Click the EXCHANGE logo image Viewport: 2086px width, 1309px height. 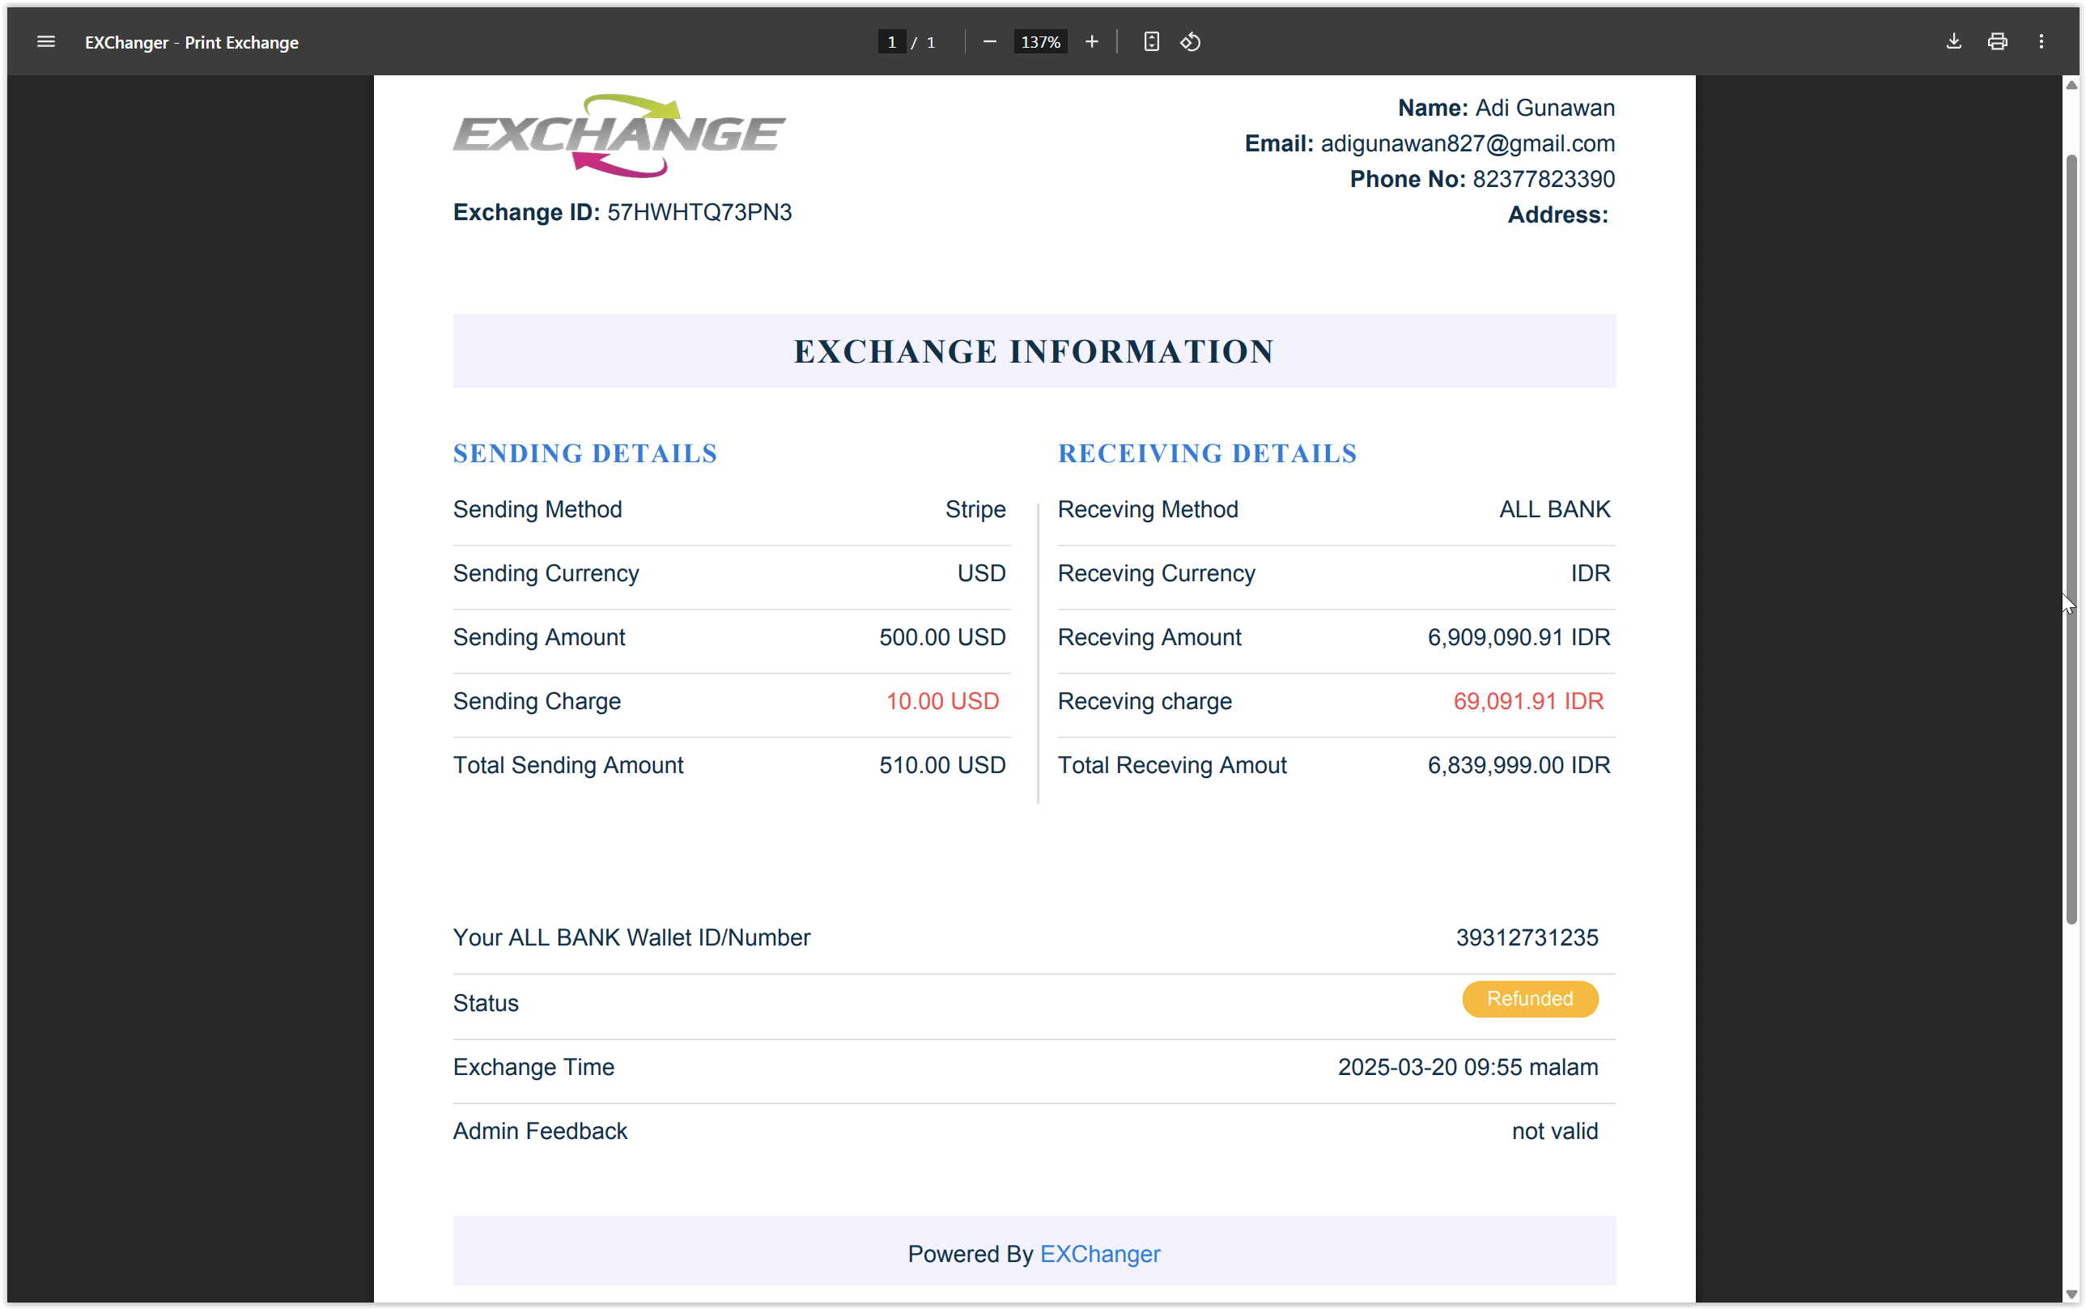click(x=619, y=135)
